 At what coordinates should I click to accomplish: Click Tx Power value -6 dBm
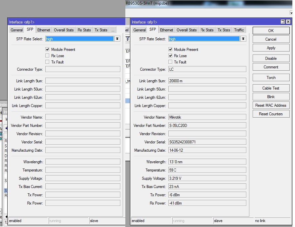click(207, 195)
